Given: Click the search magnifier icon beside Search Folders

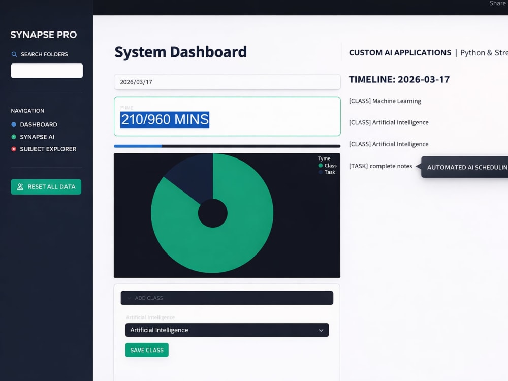Looking at the screenshot, I should click(x=14, y=54).
